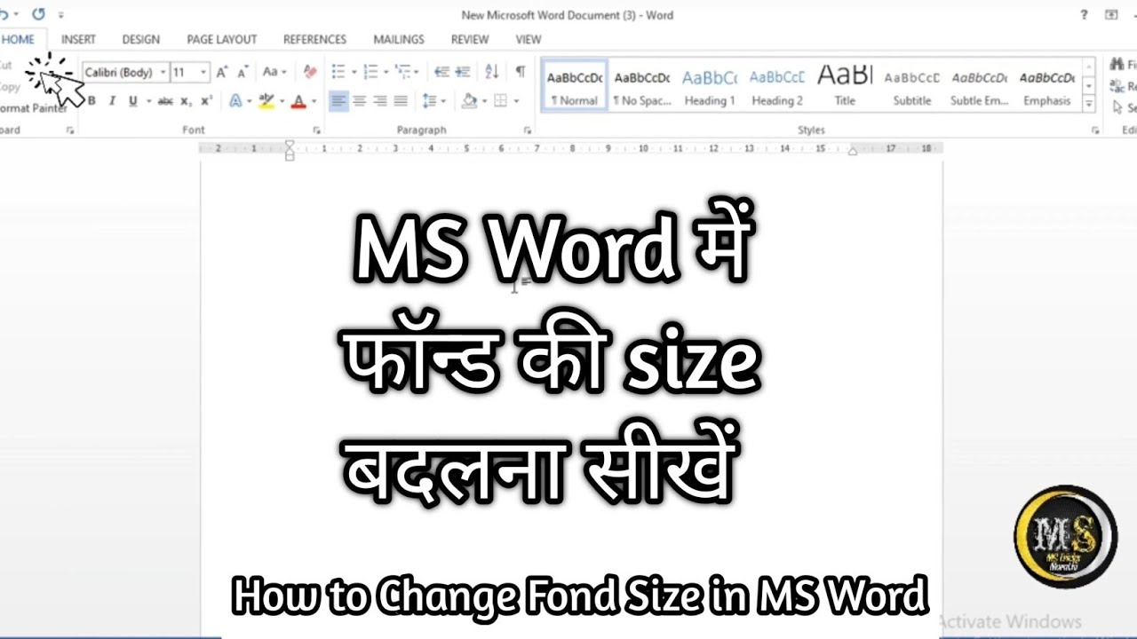
Task: Open the Borders dropdown arrow
Action: click(x=515, y=101)
